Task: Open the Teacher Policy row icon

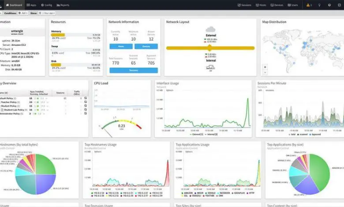Action: [86, 102]
